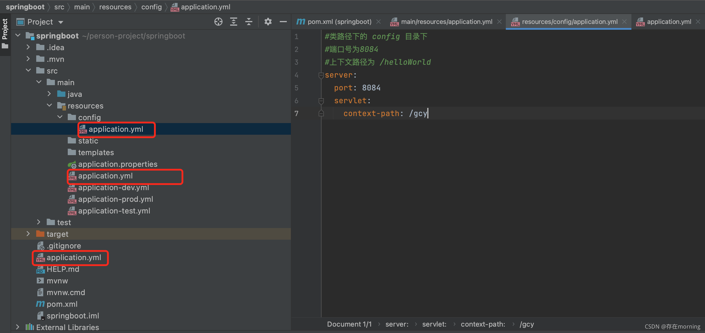This screenshot has height=333, width=705.
Task: Collapse the main folder
Action: pyautogui.click(x=39, y=82)
